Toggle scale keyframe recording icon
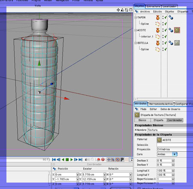193x189 pixels. [113, 159]
